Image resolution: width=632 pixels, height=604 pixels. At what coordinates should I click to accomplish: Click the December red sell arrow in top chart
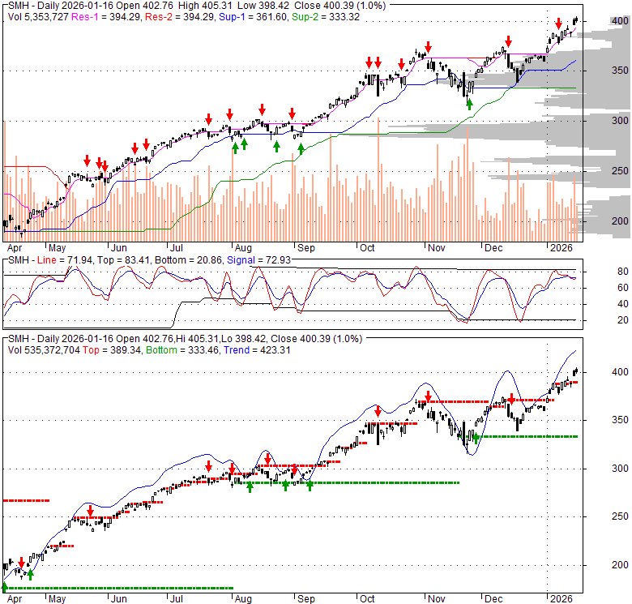[508, 41]
